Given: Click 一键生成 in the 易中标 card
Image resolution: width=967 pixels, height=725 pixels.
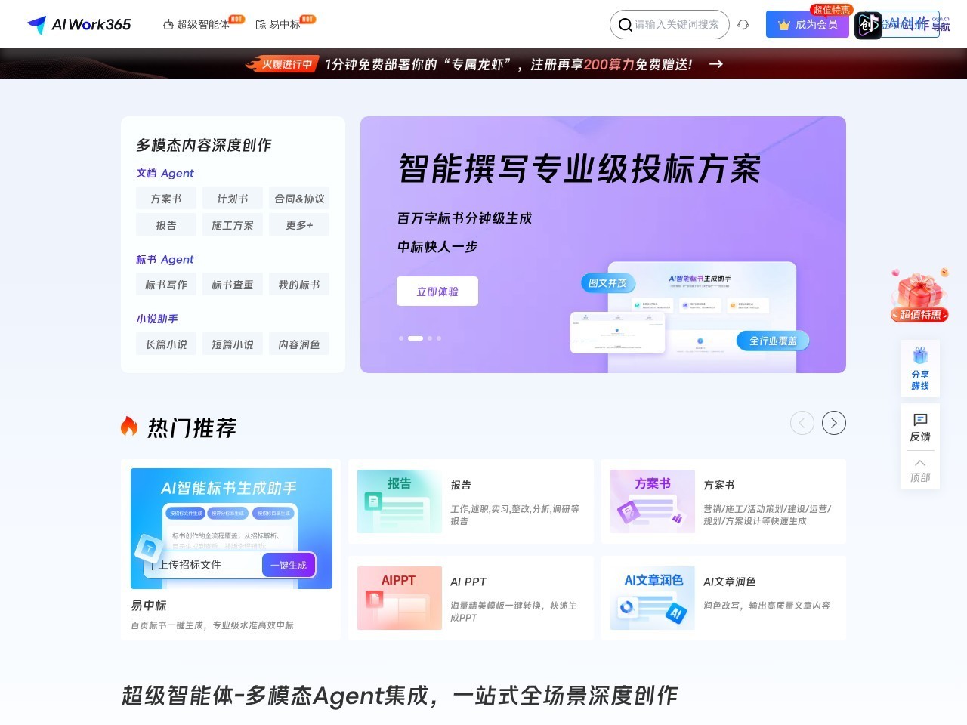Looking at the screenshot, I should (x=289, y=565).
